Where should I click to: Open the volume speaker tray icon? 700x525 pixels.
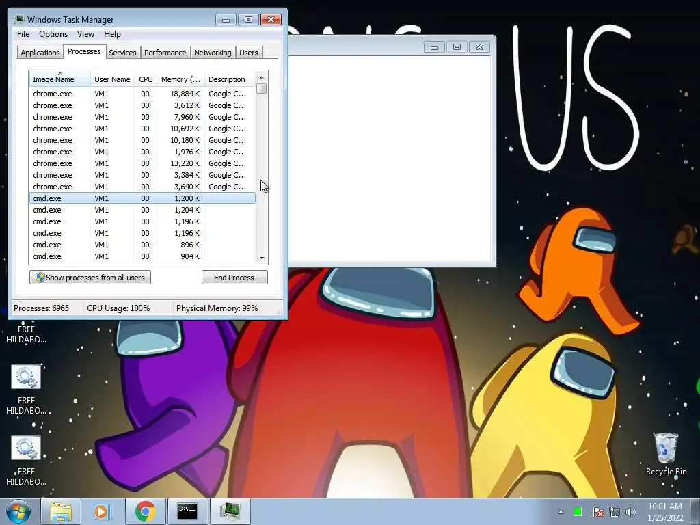[631, 511]
